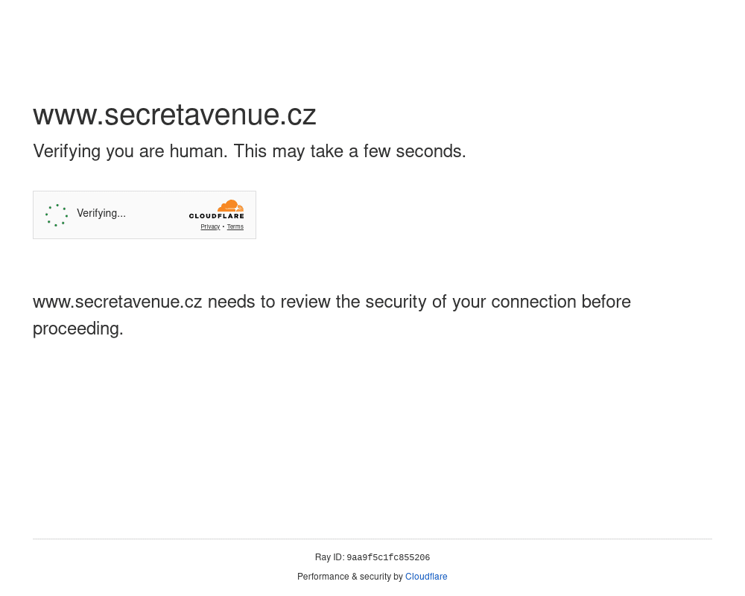This screenshot has height=596, width=745.
Task: Click the word "proceeding." in the paragraph
Action: point(78,329)
